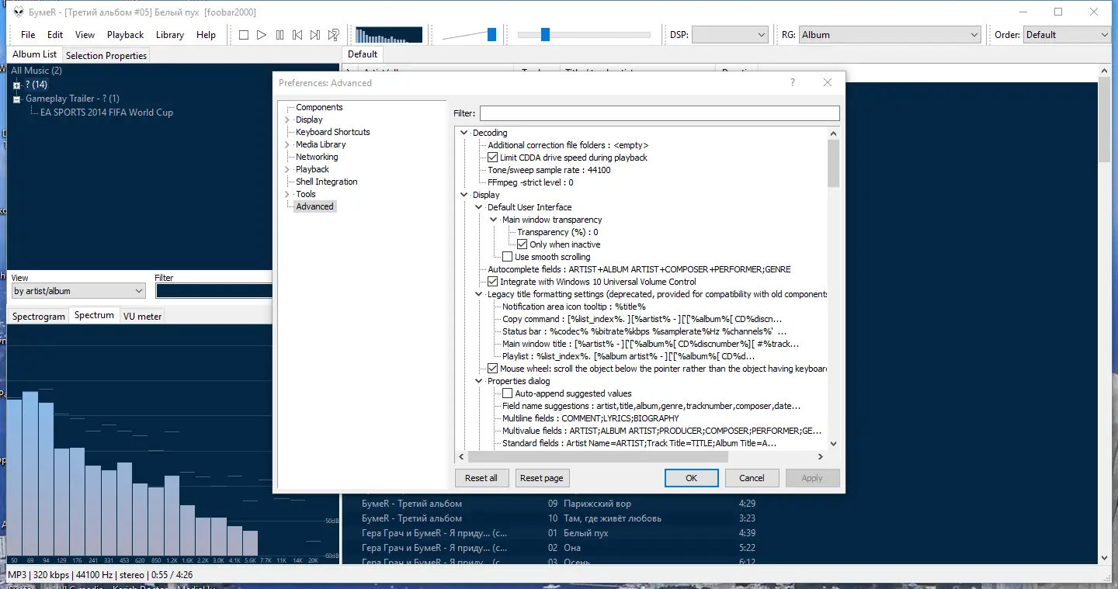Viewport: 1118px width, 589px height.
Task: Focus the Filter field in Preferences
Action: 659,113
